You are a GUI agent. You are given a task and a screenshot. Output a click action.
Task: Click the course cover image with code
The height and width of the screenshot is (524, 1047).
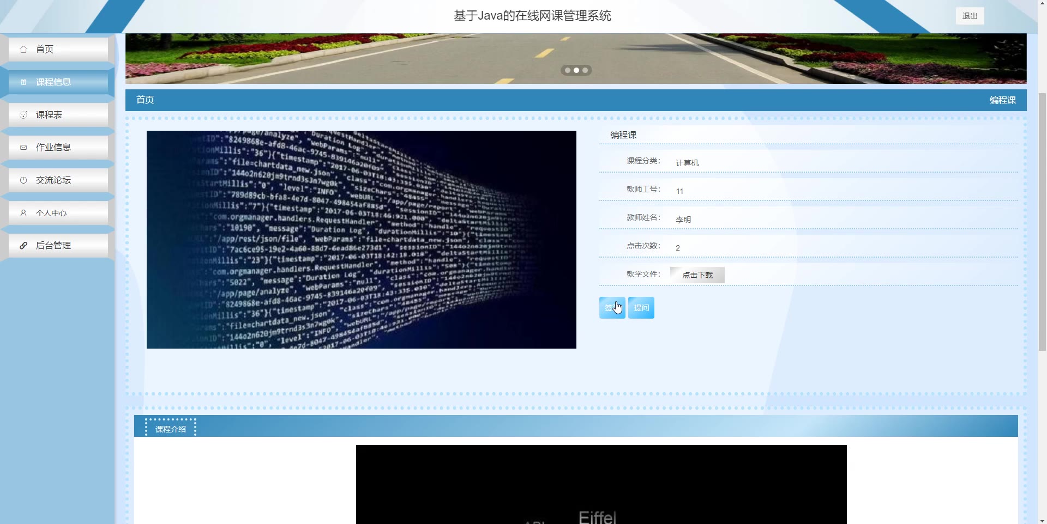(361, 240)
